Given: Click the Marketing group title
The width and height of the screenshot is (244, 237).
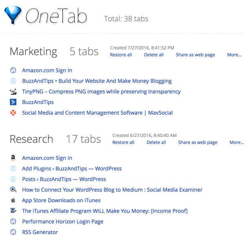Looking at the screenshot, I should (x=33, y=51).
